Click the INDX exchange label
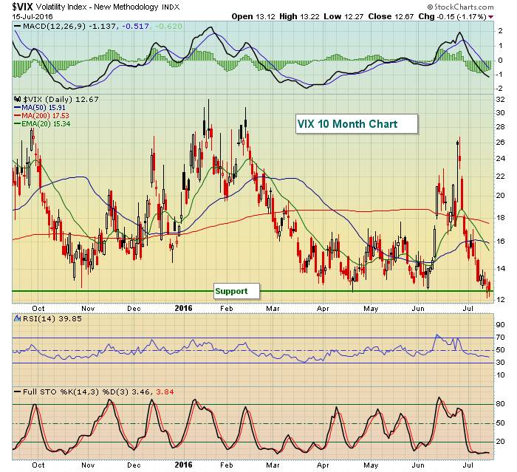Screen dimensions: 517x472 (x=171, y=7)
